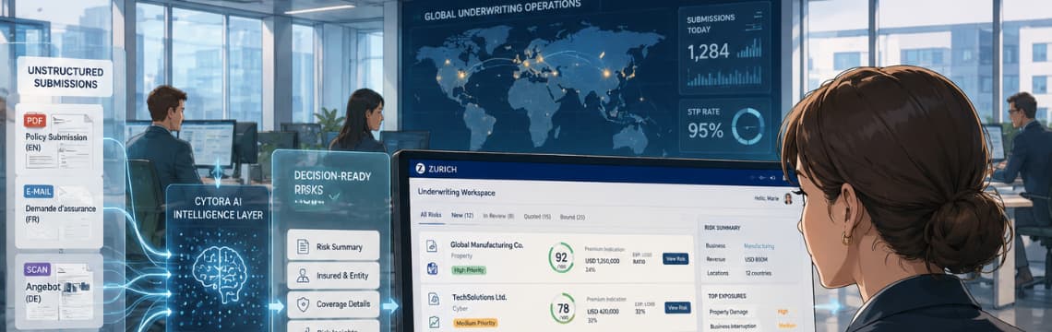Open the Insured & Entity button
This screenshot has height=332, width=1052.
[333, 276]
